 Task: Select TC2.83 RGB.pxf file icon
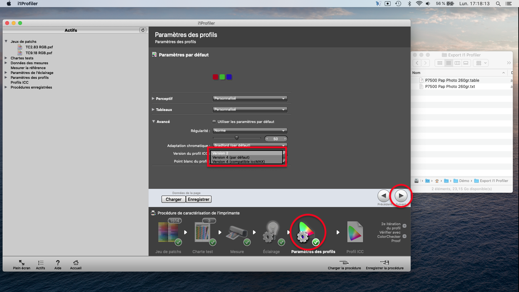20,47
